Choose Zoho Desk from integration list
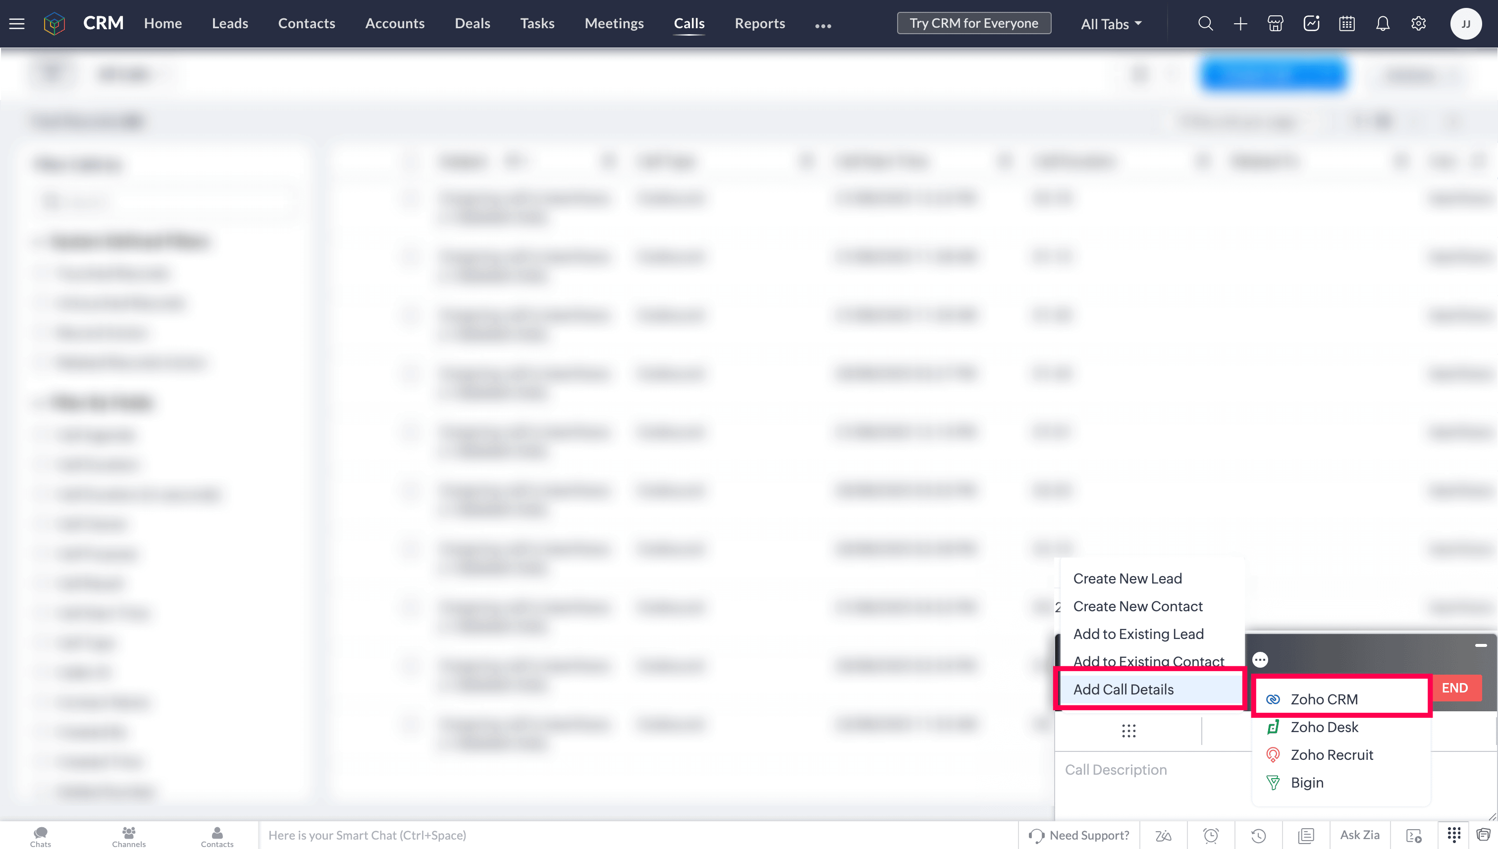This screenshot has width=1498, height=849. tap(1324, 727)
